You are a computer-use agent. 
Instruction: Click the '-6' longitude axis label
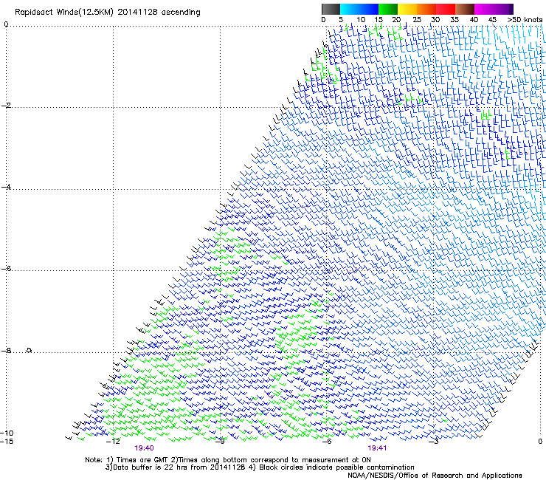pos(327,441)
